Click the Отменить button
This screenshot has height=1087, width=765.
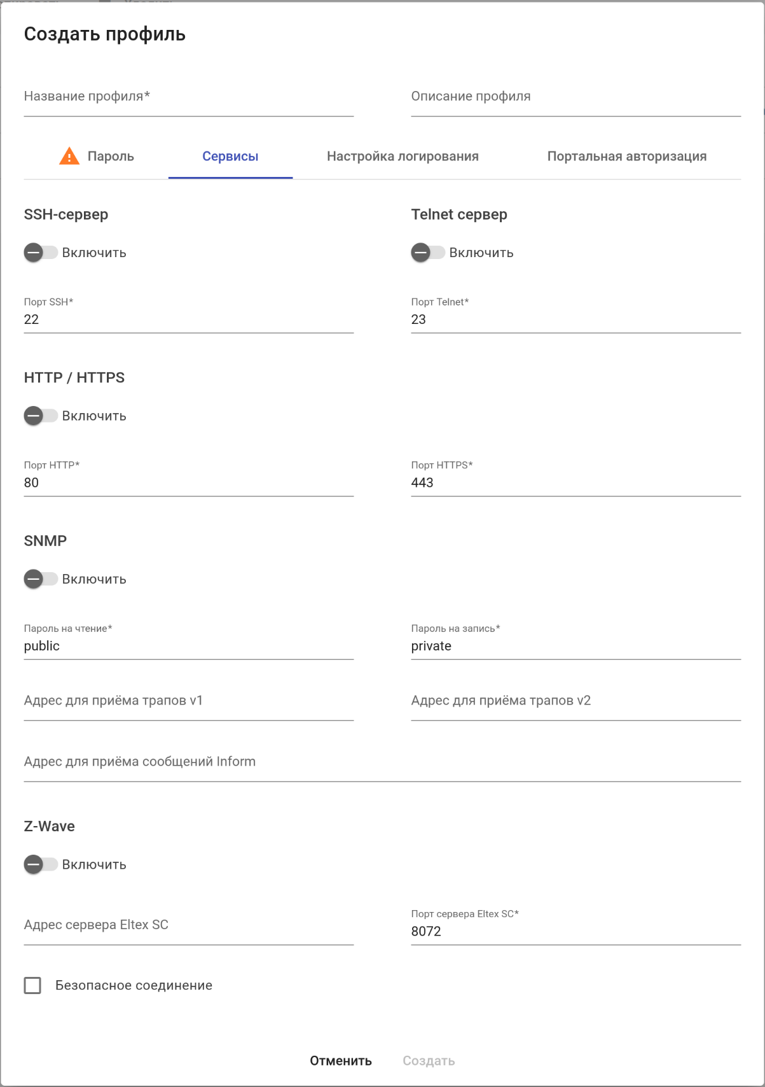341,1061
